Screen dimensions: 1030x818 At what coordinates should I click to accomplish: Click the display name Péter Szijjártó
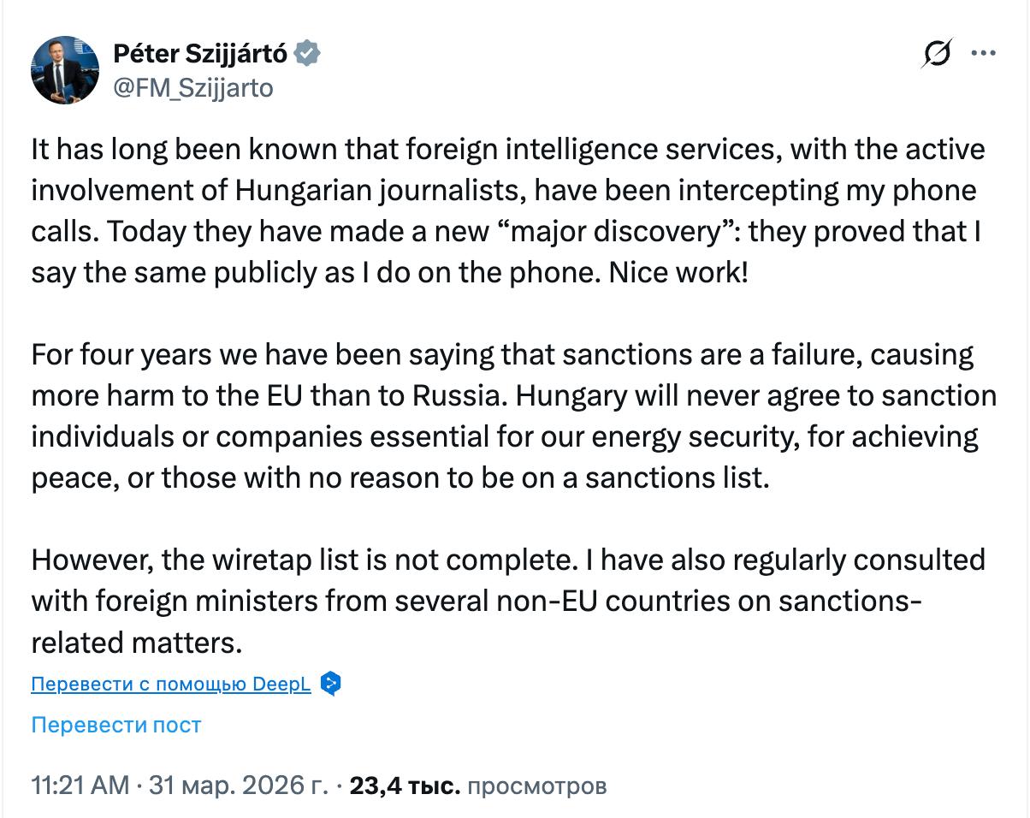202,54
